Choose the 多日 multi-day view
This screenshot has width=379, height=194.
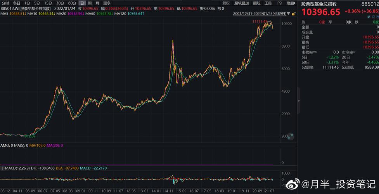(x=17, y=3)
